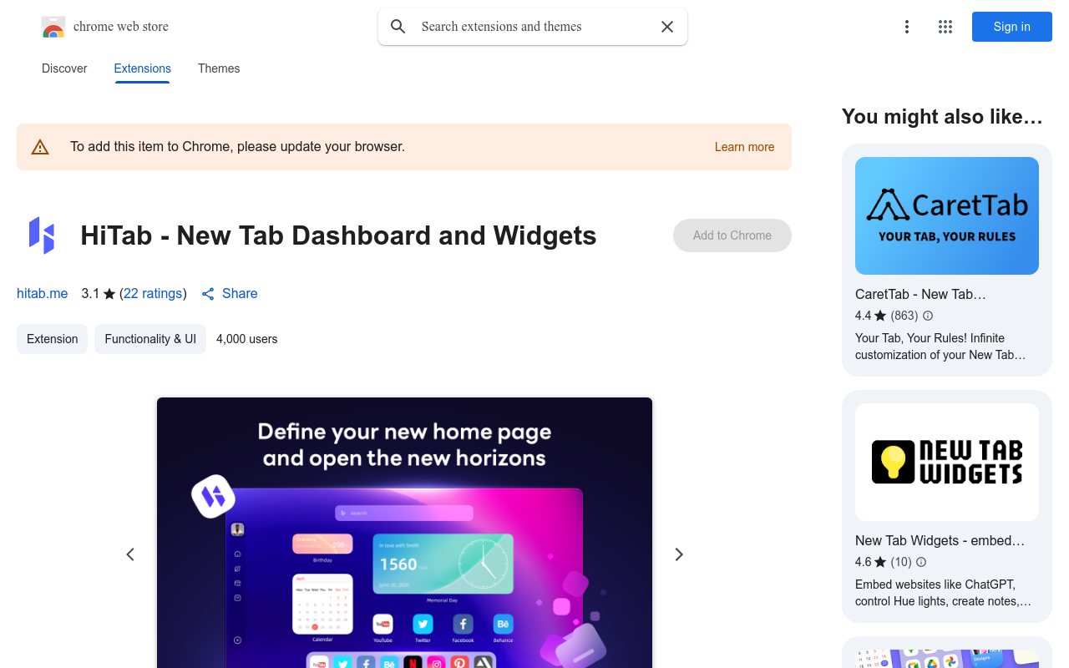
Task: Click the HiTab rating star icon
Action: (x=109, y=294)
